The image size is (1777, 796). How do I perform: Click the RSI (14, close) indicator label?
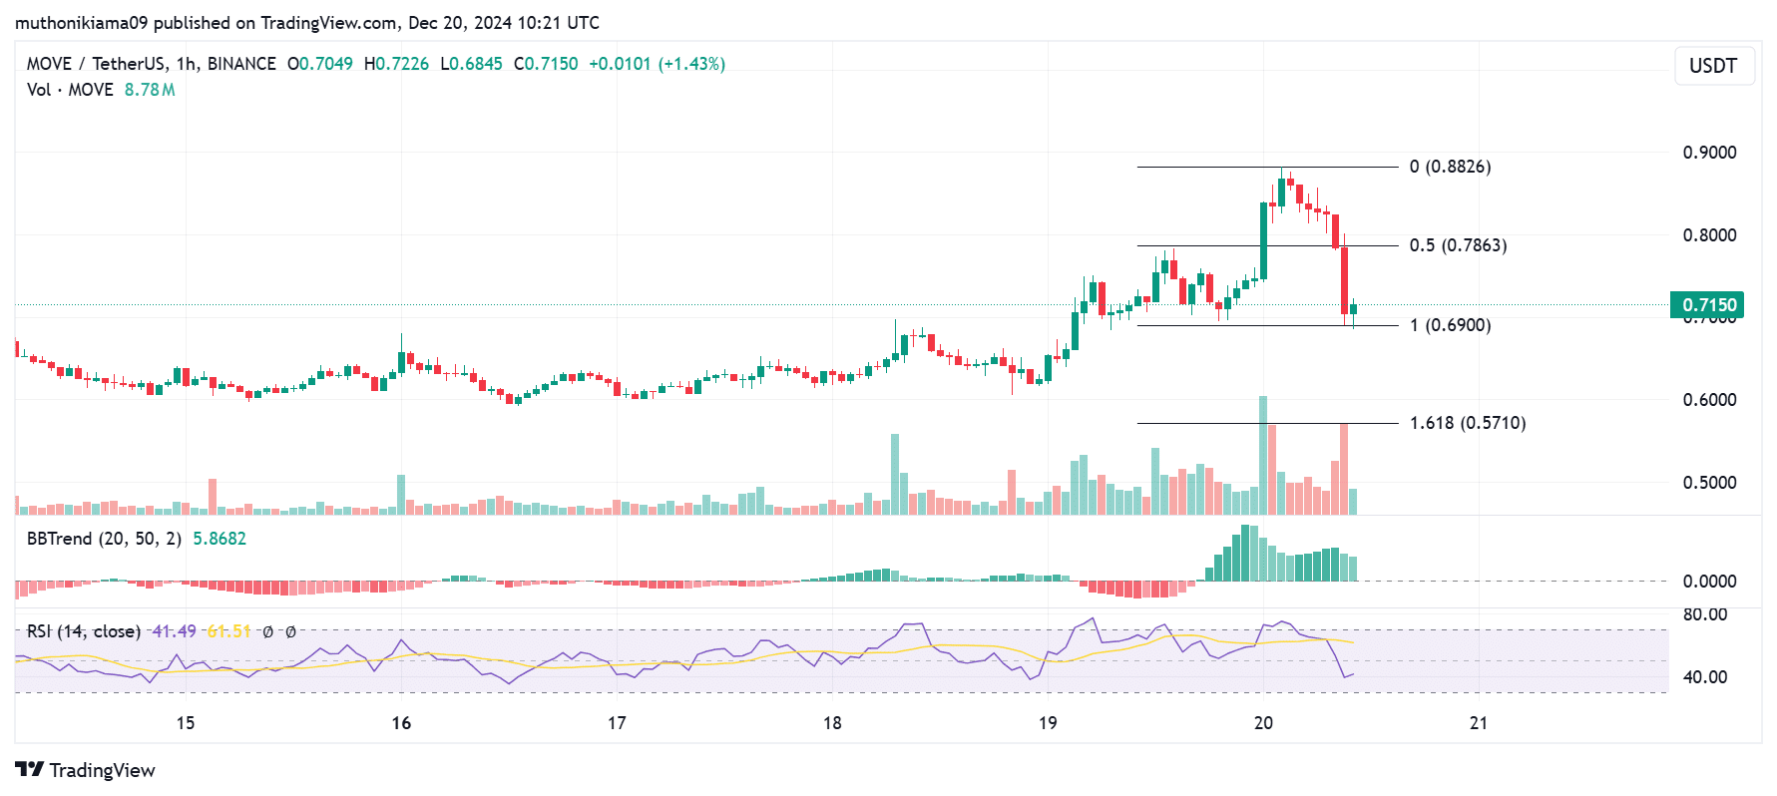click(x=84, y=631)
